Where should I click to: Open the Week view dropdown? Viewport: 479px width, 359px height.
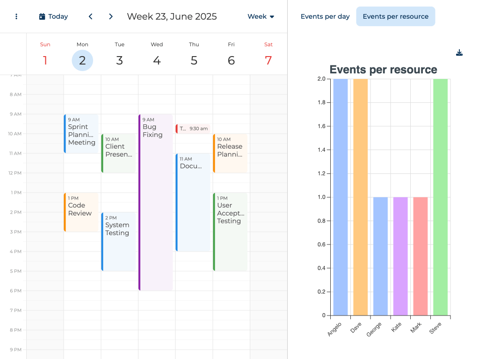(261, 16)
